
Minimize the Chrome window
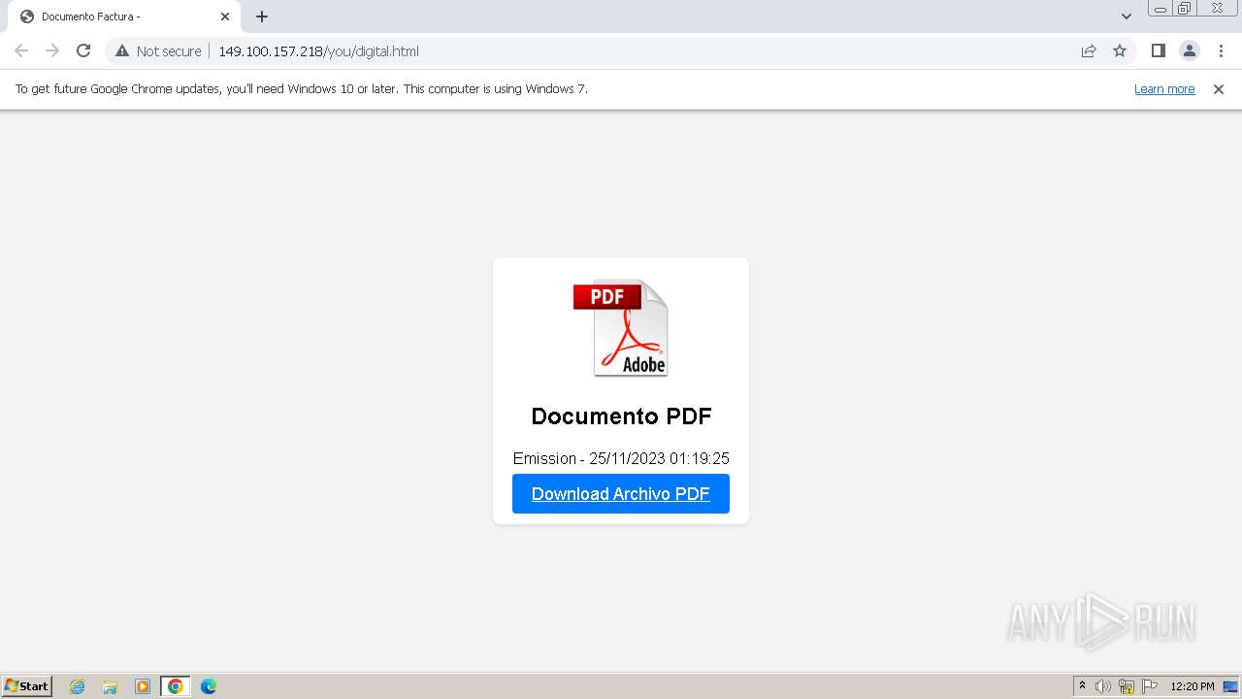click(x=1160, y=9)
